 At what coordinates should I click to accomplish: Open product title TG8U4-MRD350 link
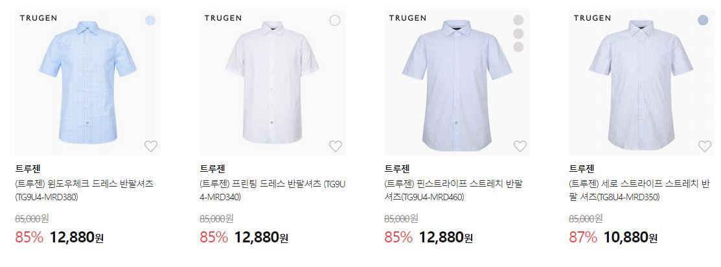click(640, 191)
